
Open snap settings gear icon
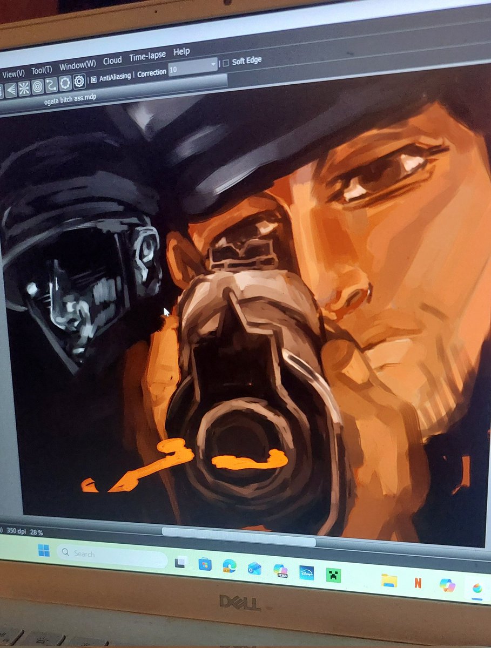[x=79, y=81]
